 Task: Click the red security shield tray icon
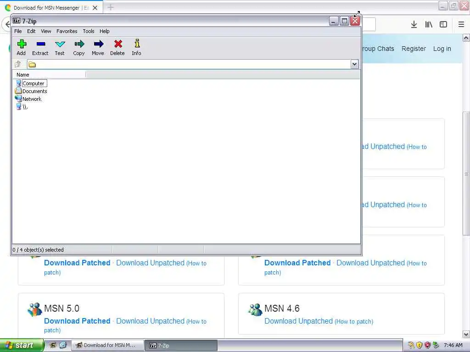coord(428,345)
